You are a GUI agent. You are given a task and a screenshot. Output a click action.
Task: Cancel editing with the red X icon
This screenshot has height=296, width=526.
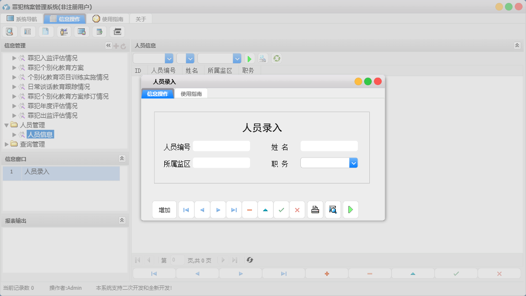(x=297, y=209)
